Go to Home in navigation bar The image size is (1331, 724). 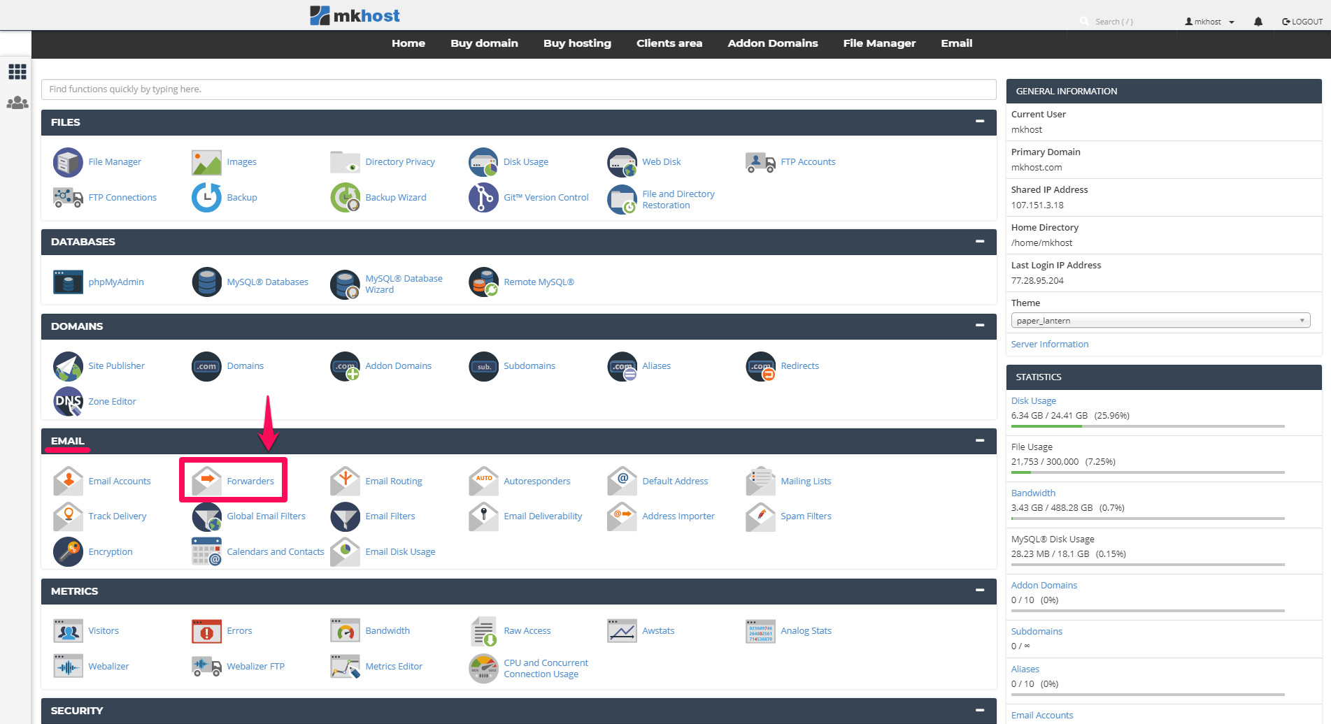coord(408,43)
